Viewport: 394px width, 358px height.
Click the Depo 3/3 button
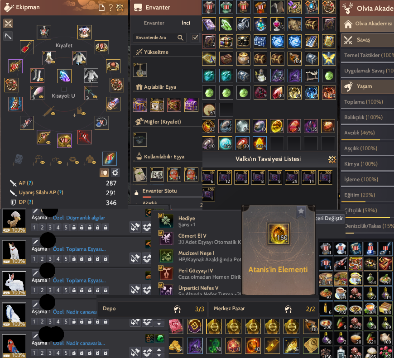click(152, 309)
